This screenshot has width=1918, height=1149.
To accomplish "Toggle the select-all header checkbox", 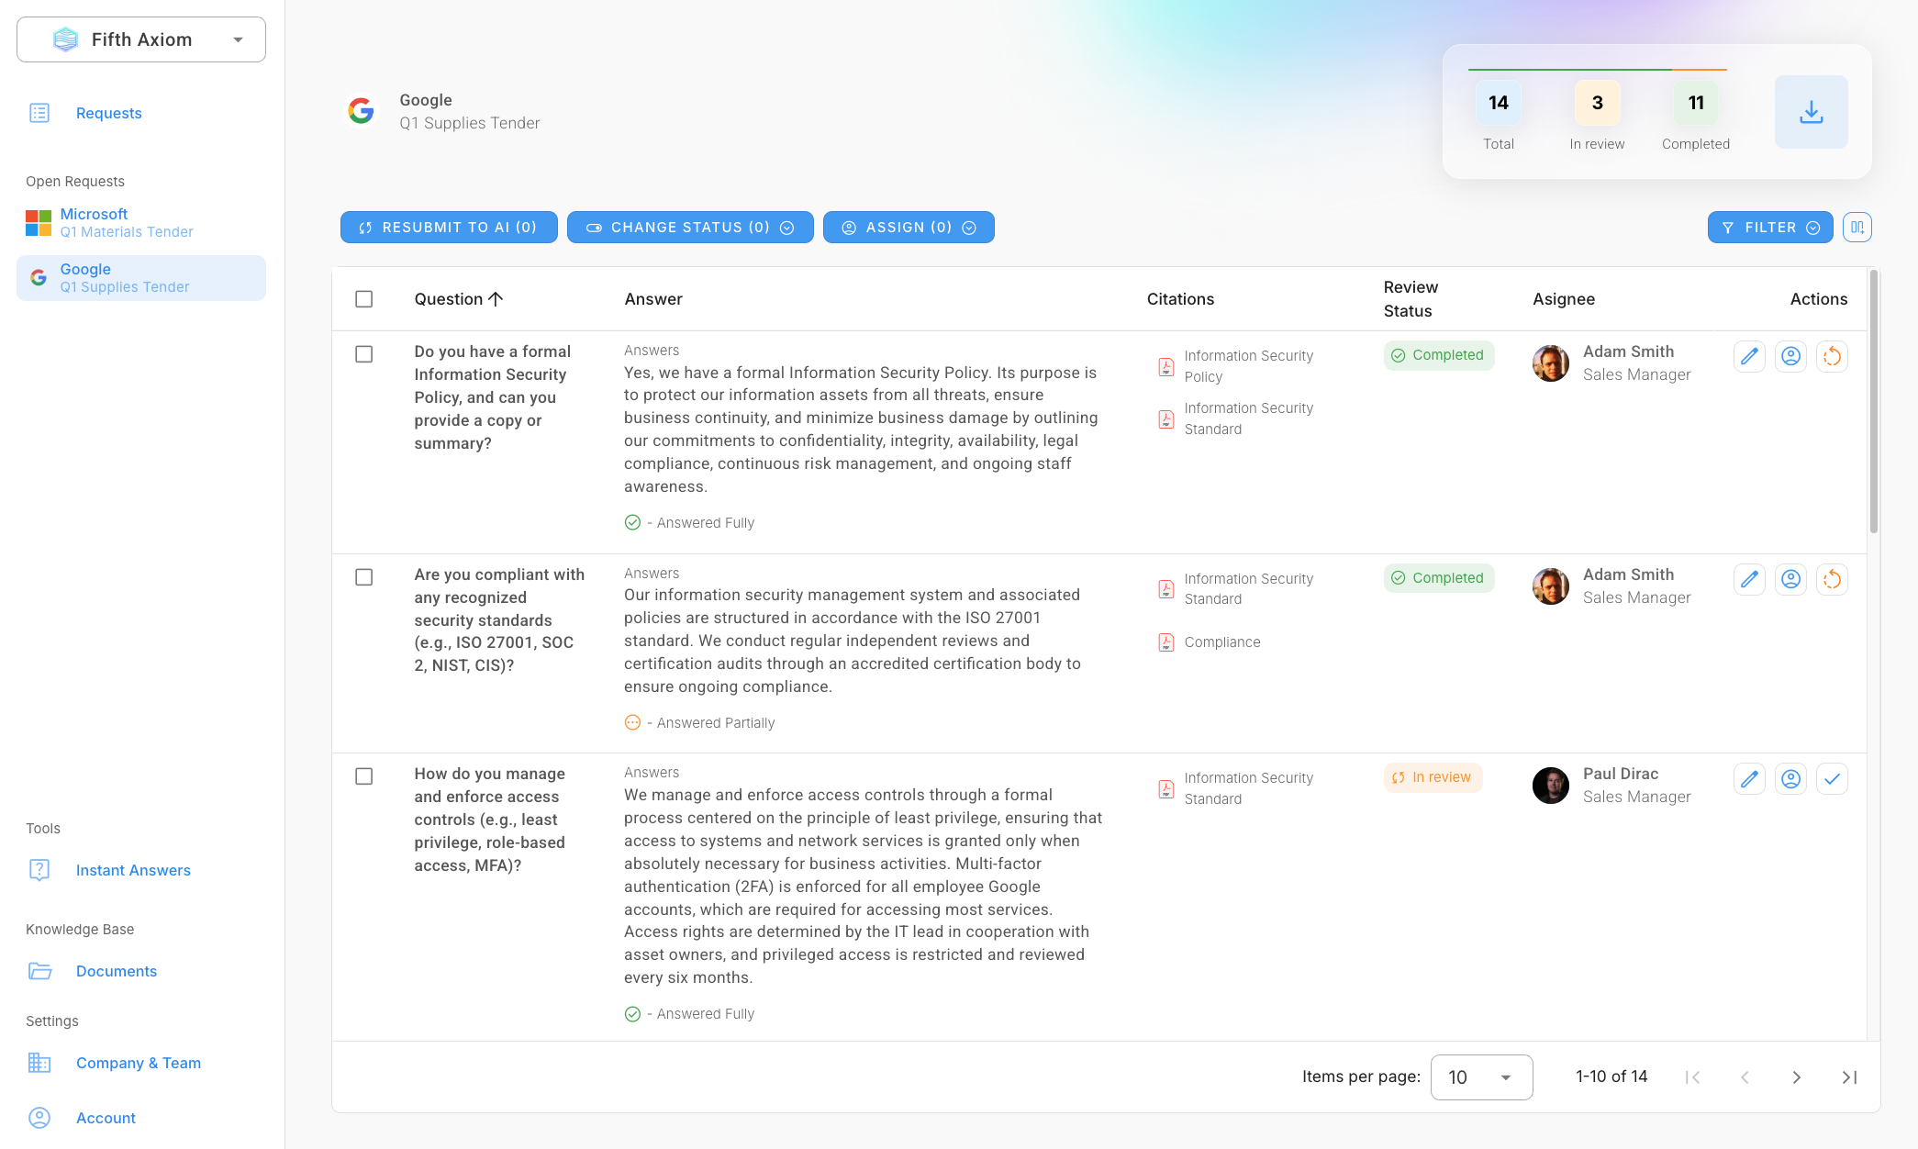I will [x=364, y=299].
